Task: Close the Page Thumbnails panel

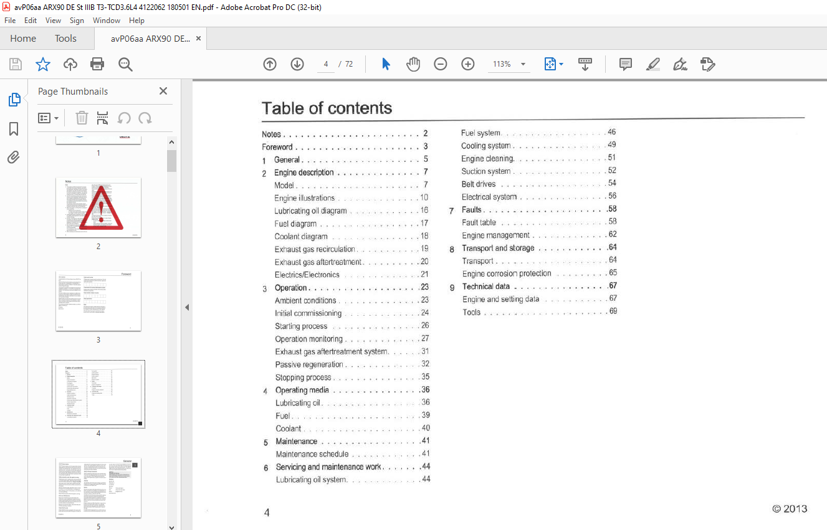Action: pyautogui.click(x=163, y=91)
